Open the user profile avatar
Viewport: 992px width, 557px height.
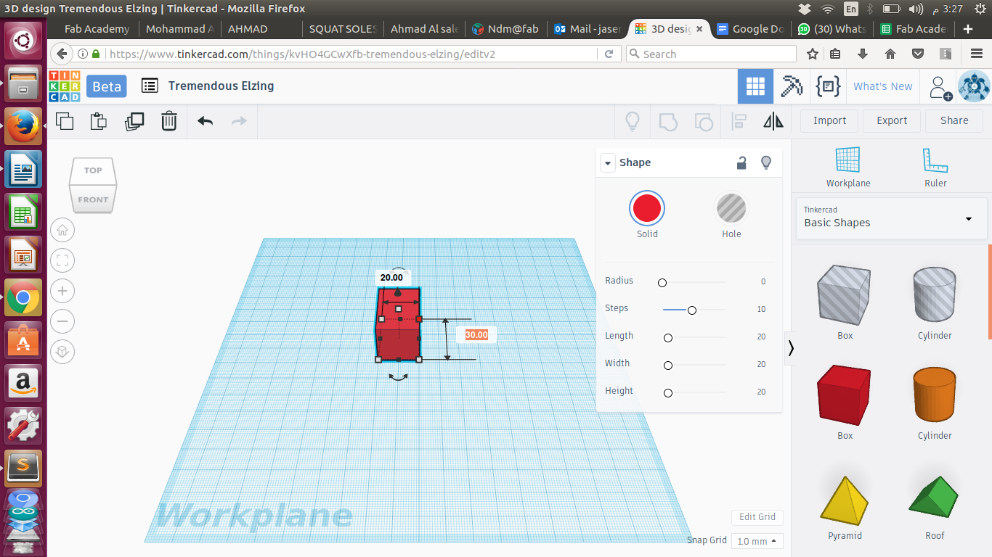974,86
